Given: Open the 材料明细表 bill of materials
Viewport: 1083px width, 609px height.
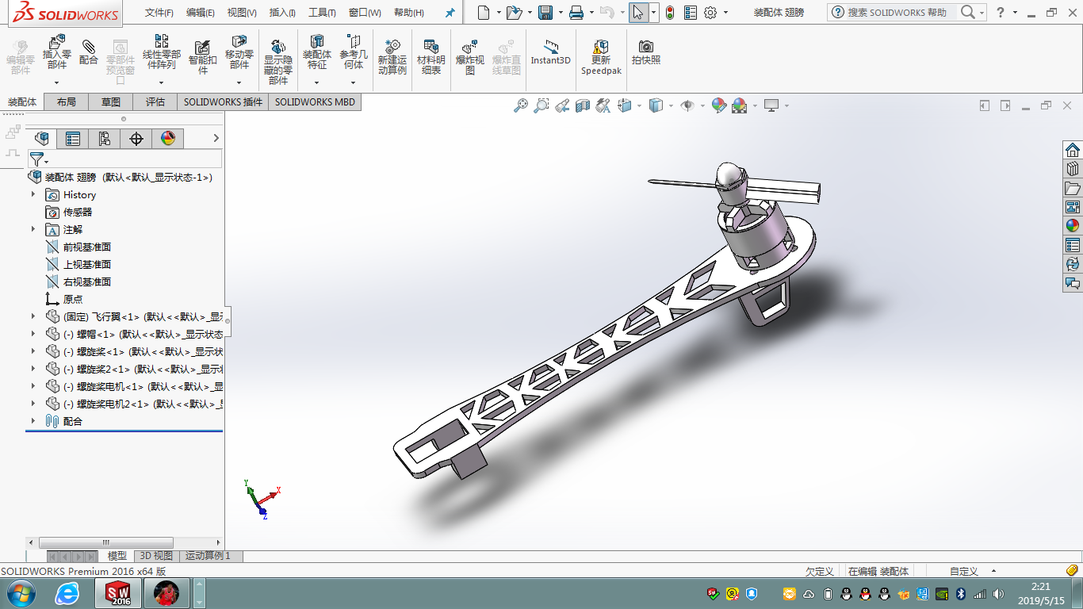Looking at the screenshot, I should [x=431, y=56].
